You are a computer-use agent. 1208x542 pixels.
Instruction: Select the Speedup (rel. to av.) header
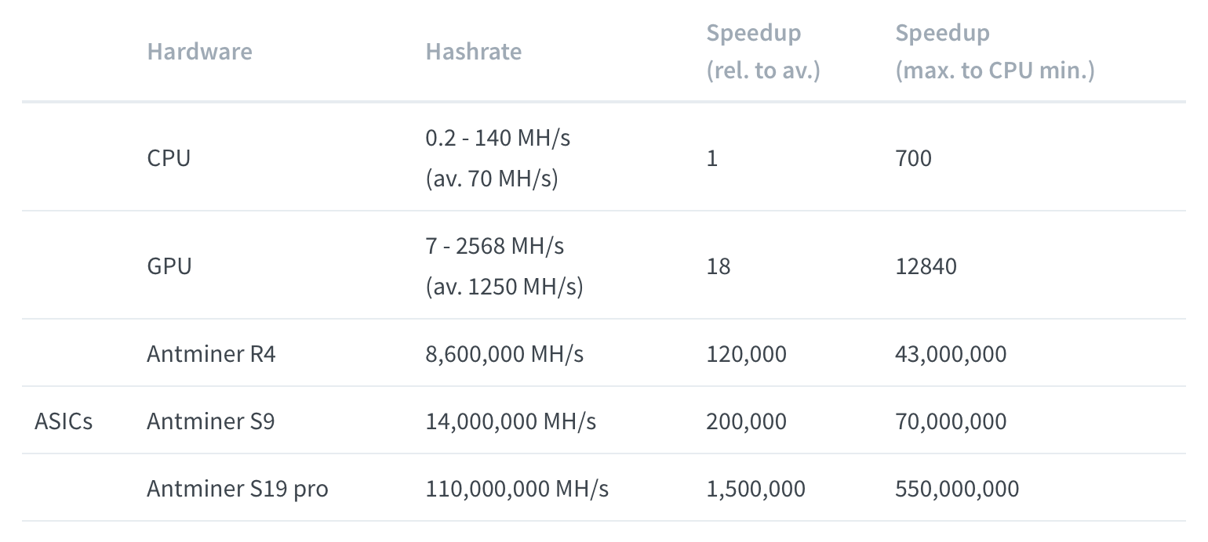[x=763, y=52]
